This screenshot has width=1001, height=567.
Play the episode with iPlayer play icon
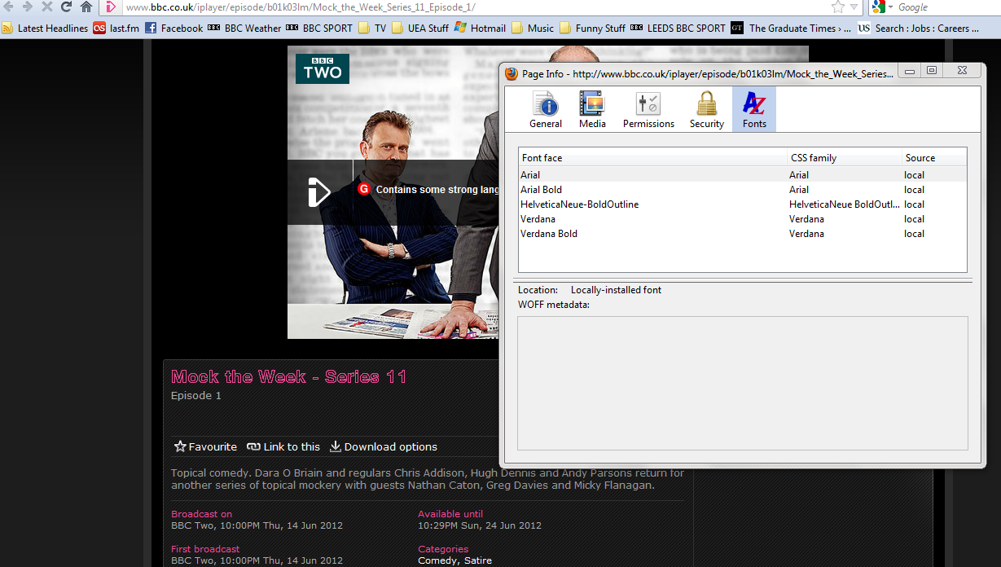319,191
